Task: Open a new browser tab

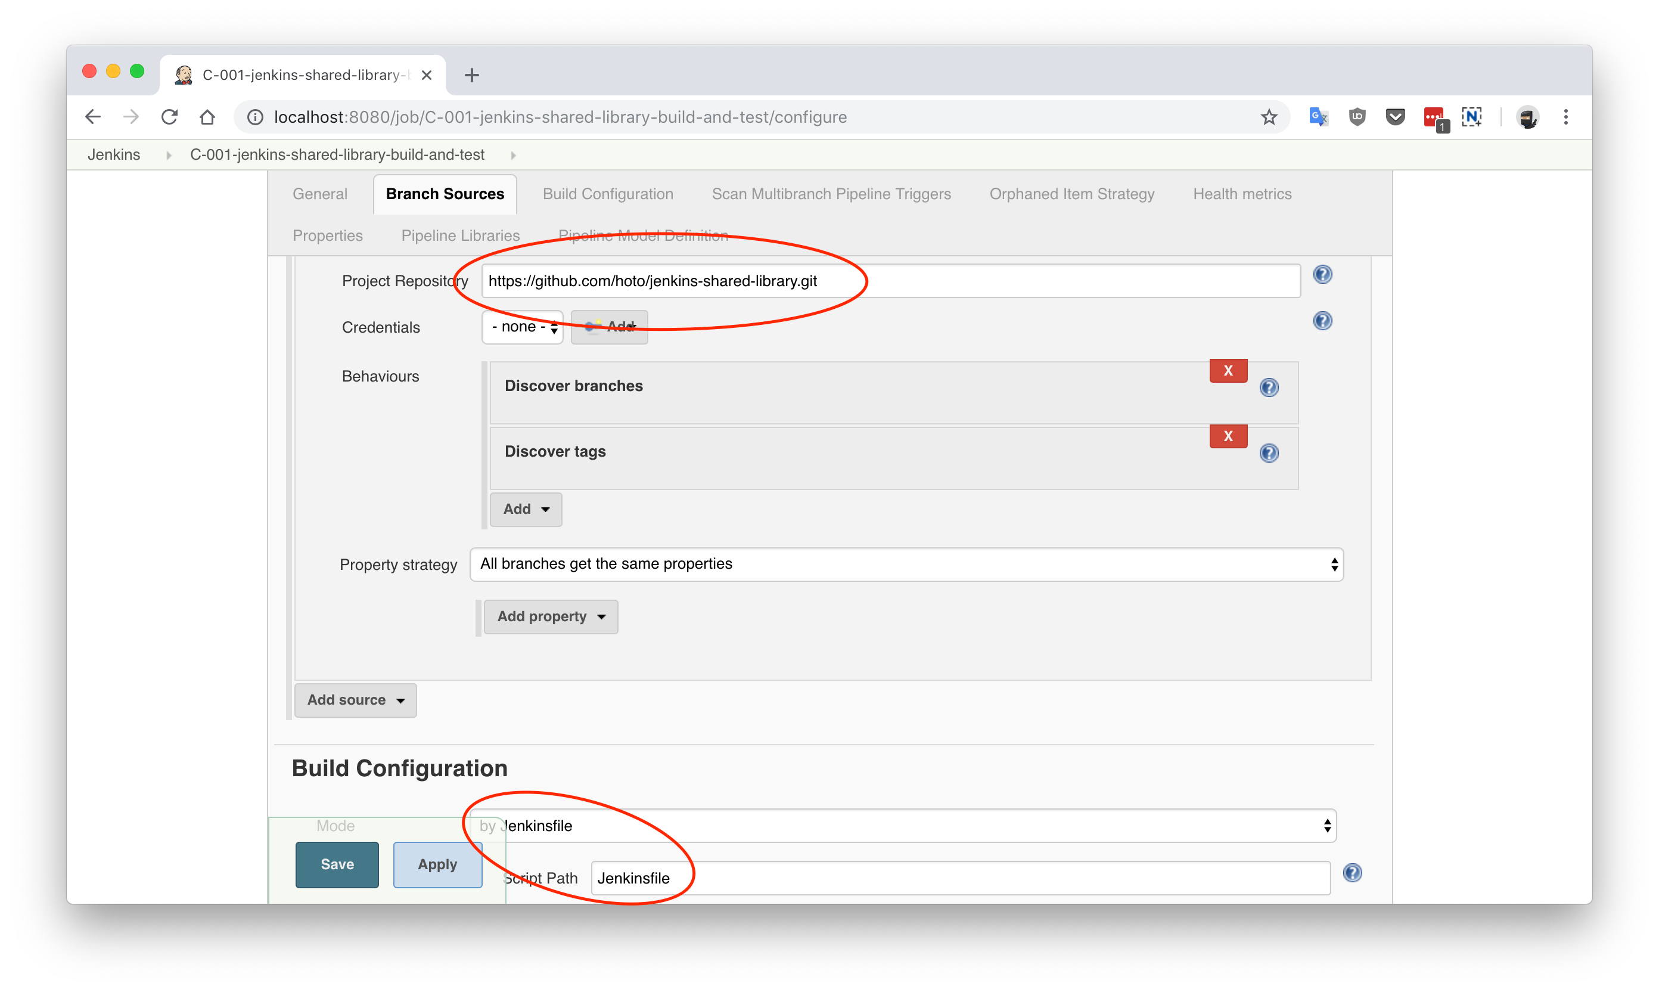Action: [x=472, y=75]
